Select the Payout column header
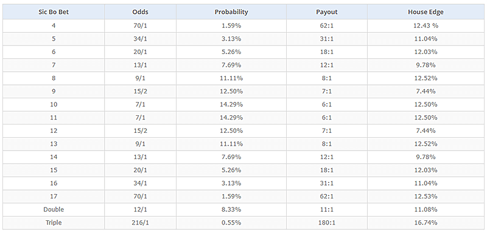 point(327,12)
